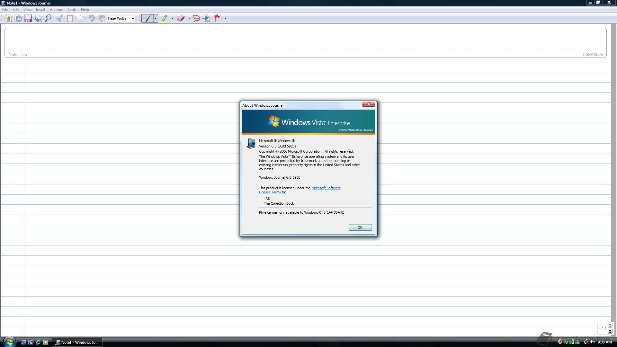Select the Eraser tool
The width and height of the screenshot is (617, 347).
point(181,18)
